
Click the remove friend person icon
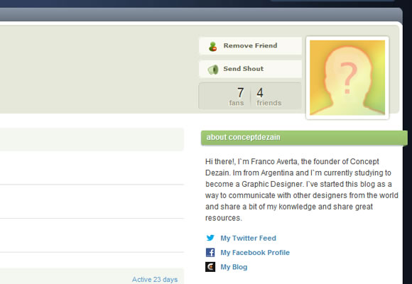click(213, 46)
